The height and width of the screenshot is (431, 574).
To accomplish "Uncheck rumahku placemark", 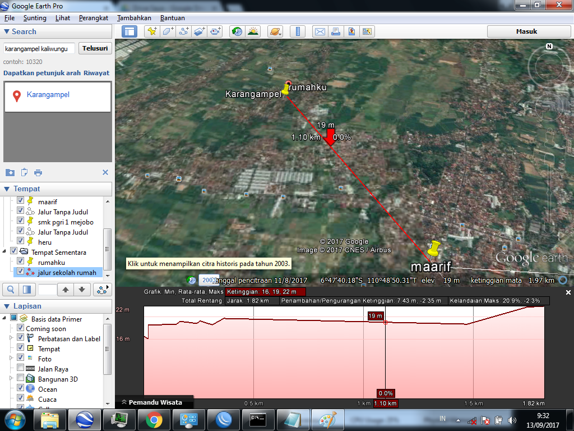I will (21, 261).
